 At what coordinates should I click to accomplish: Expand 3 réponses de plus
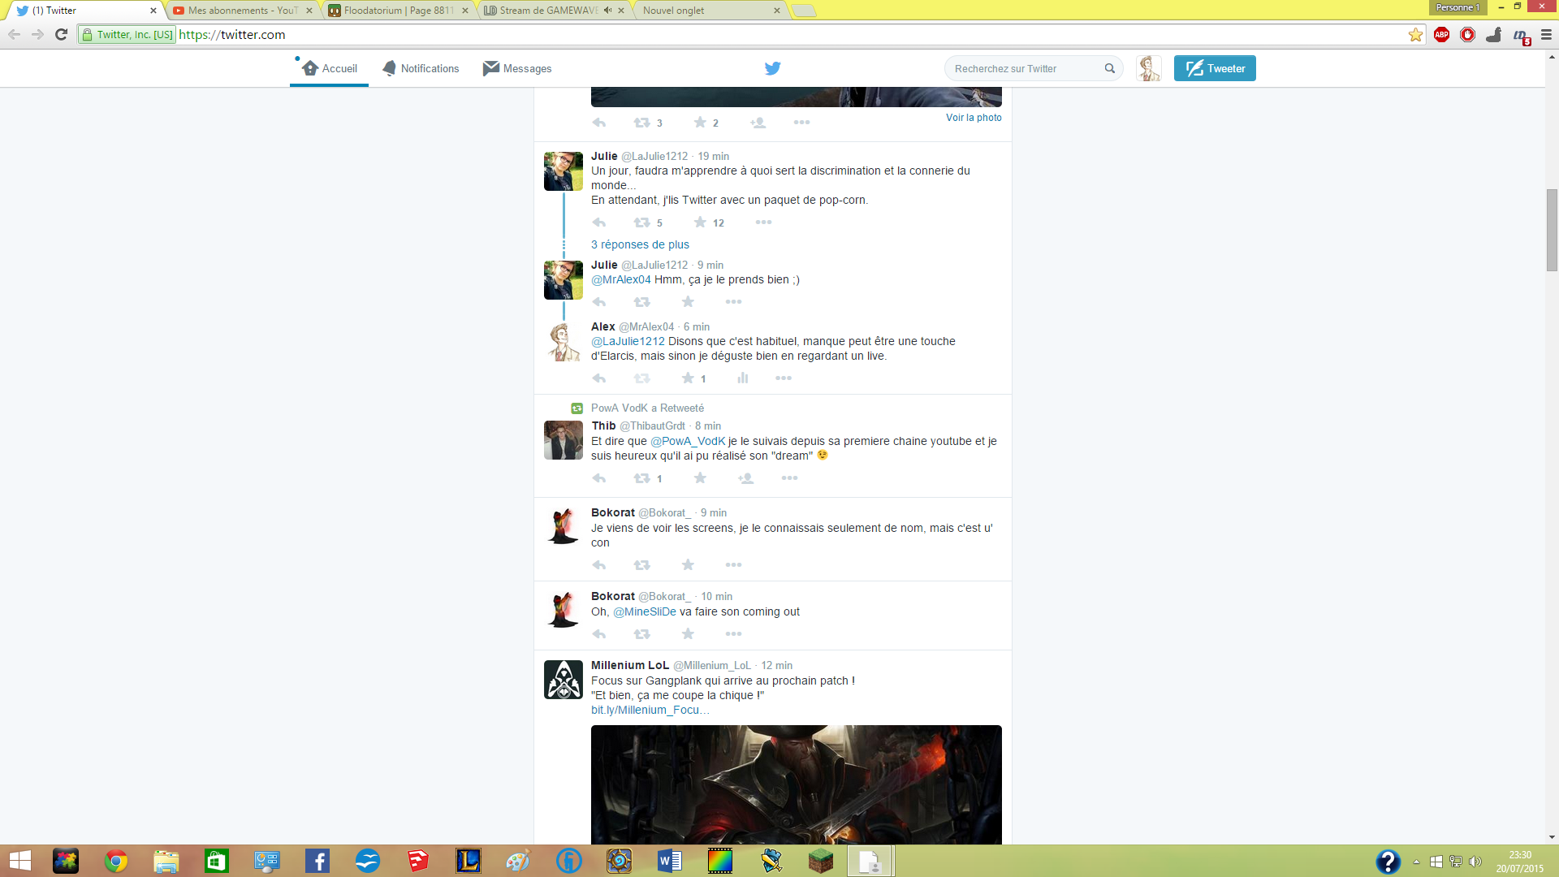pyautogui.click(x=640, y=244)
